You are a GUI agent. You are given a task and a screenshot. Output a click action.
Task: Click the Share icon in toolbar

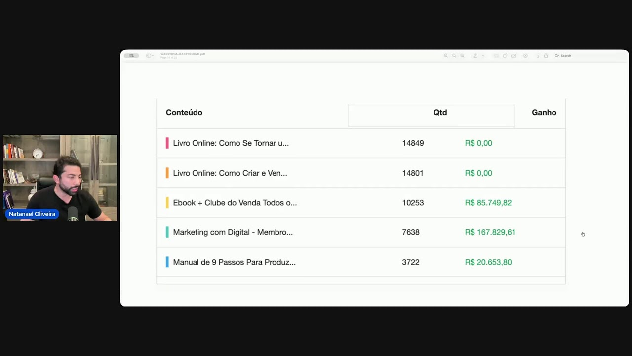tap(546, 56)
